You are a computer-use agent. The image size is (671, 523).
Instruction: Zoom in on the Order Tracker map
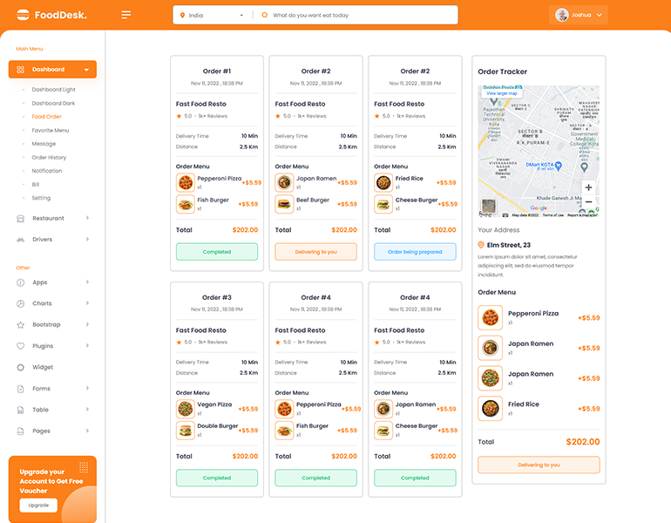point(588,187)
